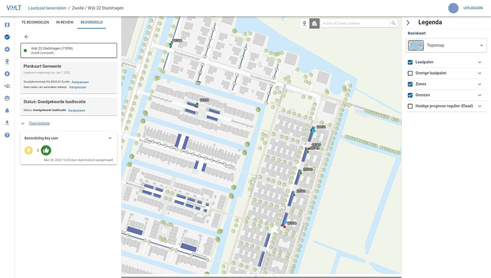Click the UITLOGGEN button
Image resolution: width=491 pixels, height=278 pixels.
point(472,8)
